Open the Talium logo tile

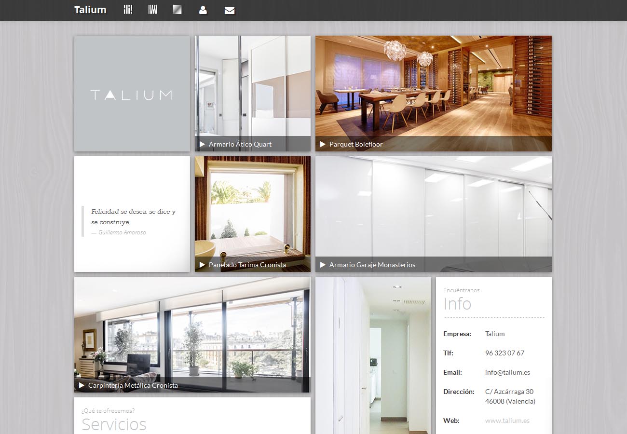pyautogui.click(x=132, y=94)
